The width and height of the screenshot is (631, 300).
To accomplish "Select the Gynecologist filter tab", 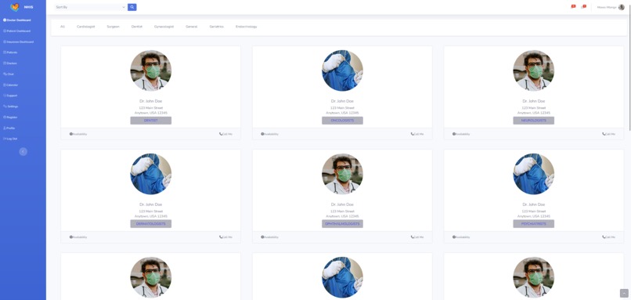I will [164, 27].
